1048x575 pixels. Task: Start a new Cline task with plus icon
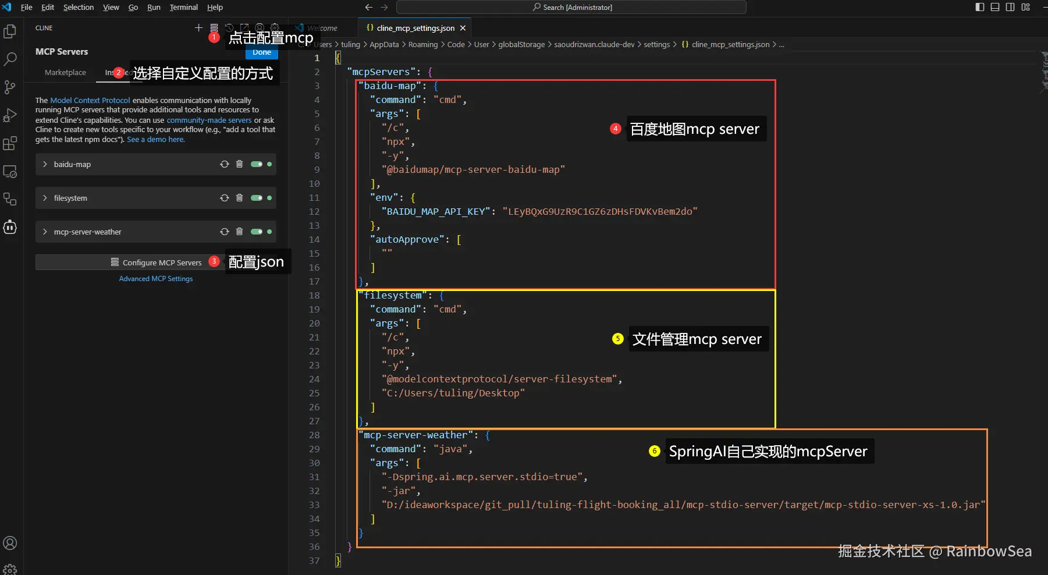198,27
